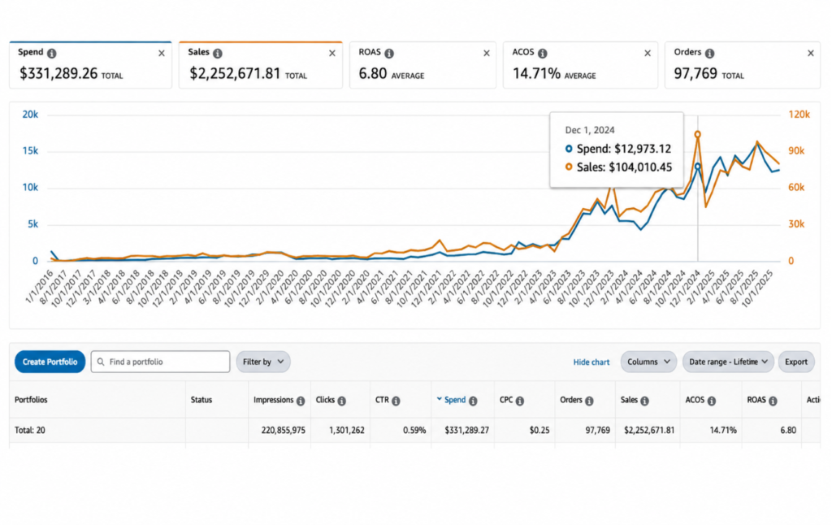Select the ACOS metric card

(580, 65)
